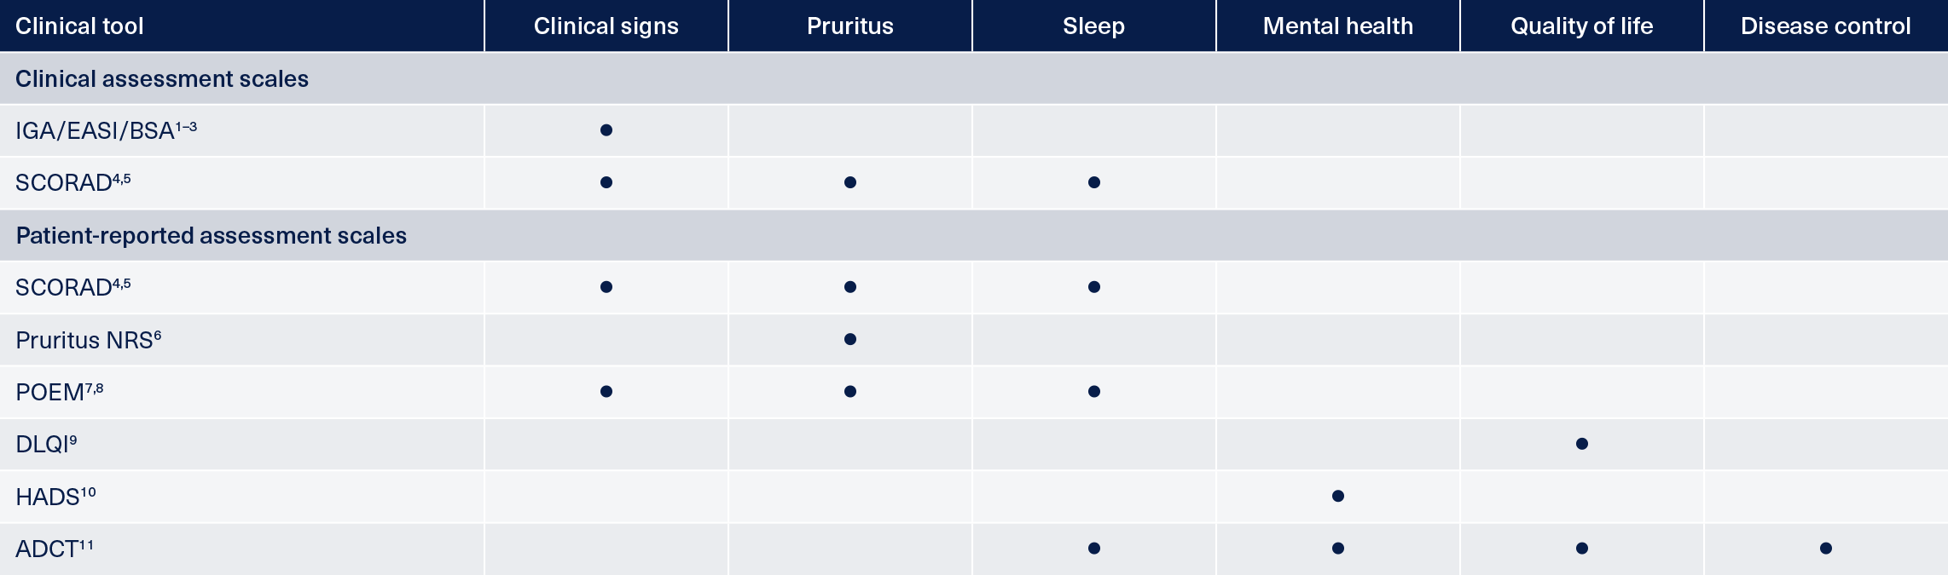This screenshot has width=1948, height=575.
Task: Click the Pruritus column header
Action: (x=850, y=26)
